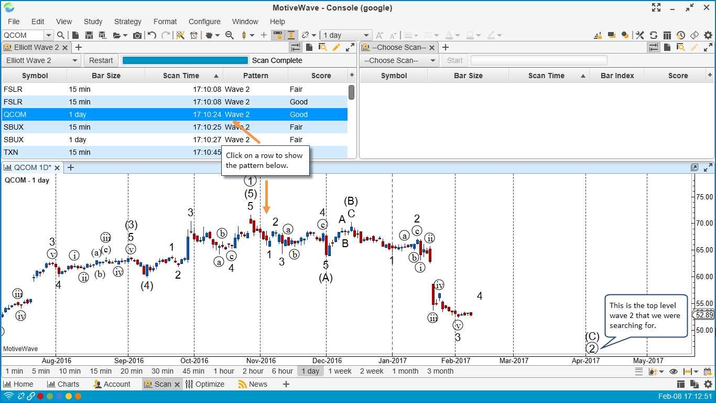Switch to the Optimize page tab
Viewport: 716px width, 403px height.
coord(205,384)
